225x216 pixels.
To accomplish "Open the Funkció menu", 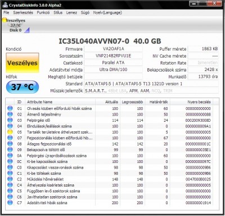I will 43,12.
